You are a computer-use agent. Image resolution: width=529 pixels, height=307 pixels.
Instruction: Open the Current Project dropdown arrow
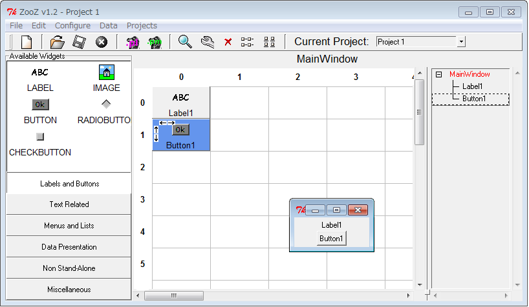click(461, 42)
